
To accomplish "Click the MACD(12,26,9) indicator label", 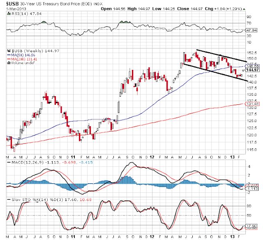I will pyautogui.click(x=28, y=162).
